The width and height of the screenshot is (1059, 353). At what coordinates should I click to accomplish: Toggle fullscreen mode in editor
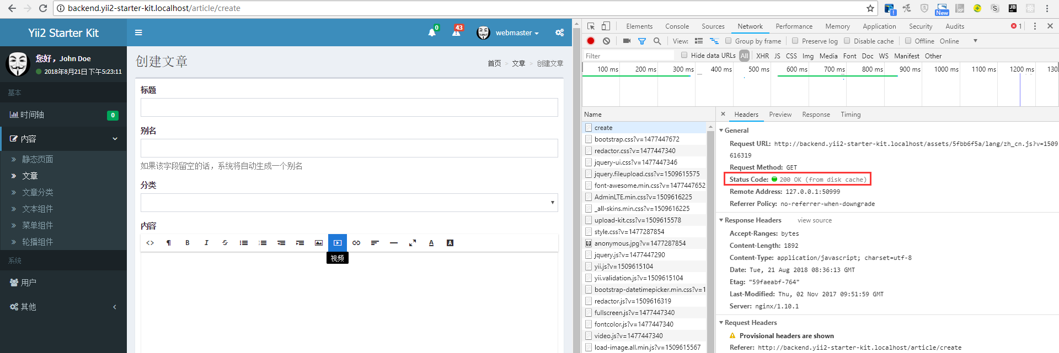coord(413,243)
